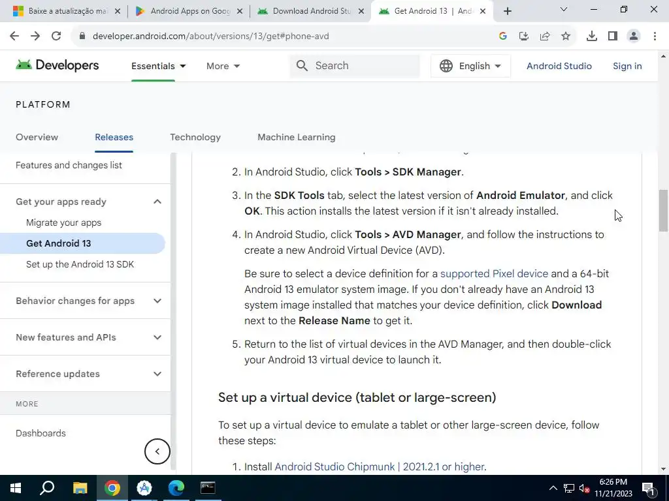Click the muted volume tray icon
The height and width of the screenshot is (501, 669).
tap(585, 489)
